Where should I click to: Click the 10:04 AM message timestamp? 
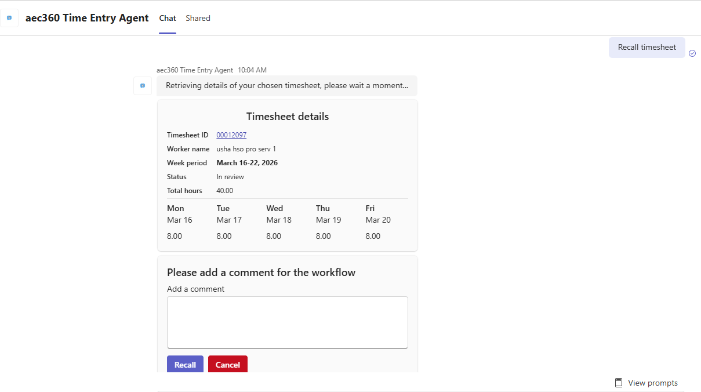(x=252, y=70)
